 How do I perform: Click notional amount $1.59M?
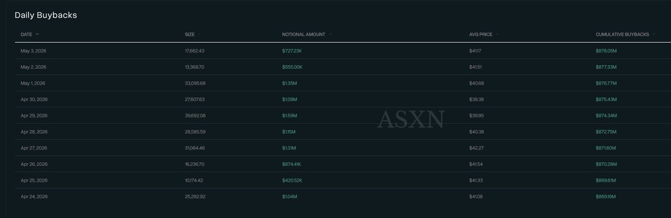click(290, 116)
